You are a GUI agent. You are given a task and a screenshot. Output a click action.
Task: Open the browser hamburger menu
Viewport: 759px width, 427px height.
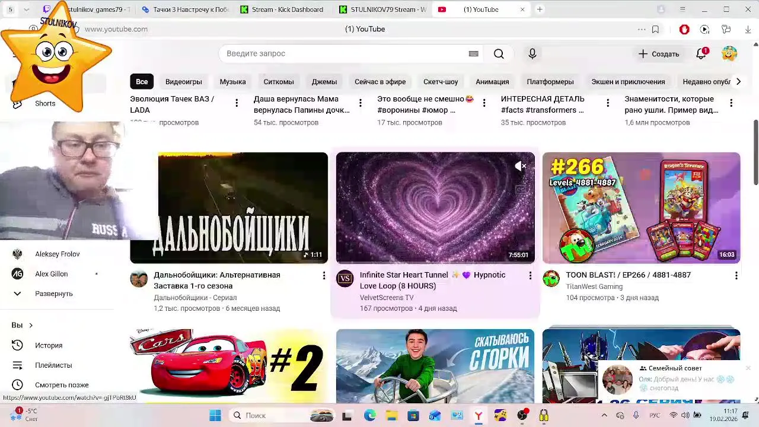point(683,9)
